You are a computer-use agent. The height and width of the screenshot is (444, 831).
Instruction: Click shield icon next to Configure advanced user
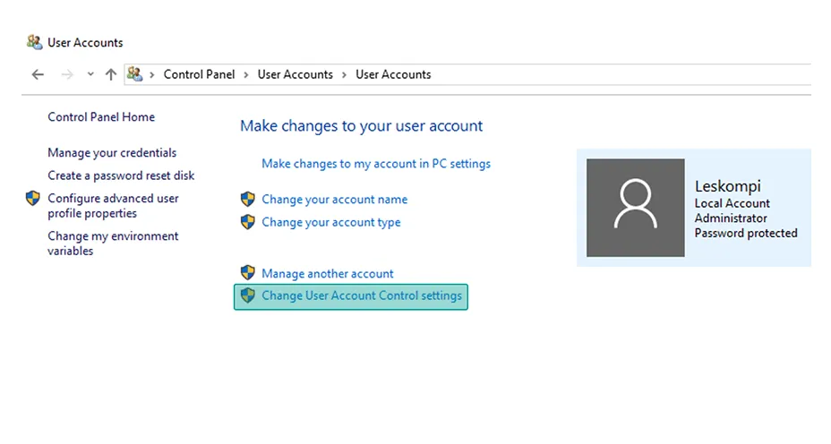click(x=33, y=198)
